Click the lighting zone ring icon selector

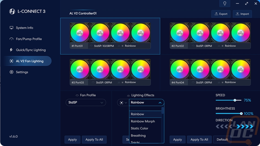tap(121, 103)
